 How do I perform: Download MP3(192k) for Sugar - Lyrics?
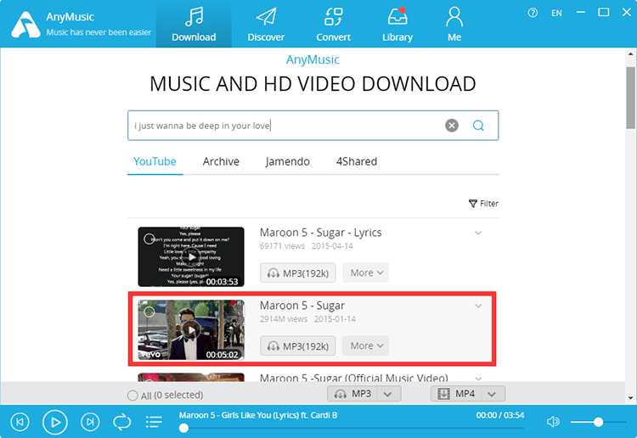pyautogui.click(x=298, y=272)
